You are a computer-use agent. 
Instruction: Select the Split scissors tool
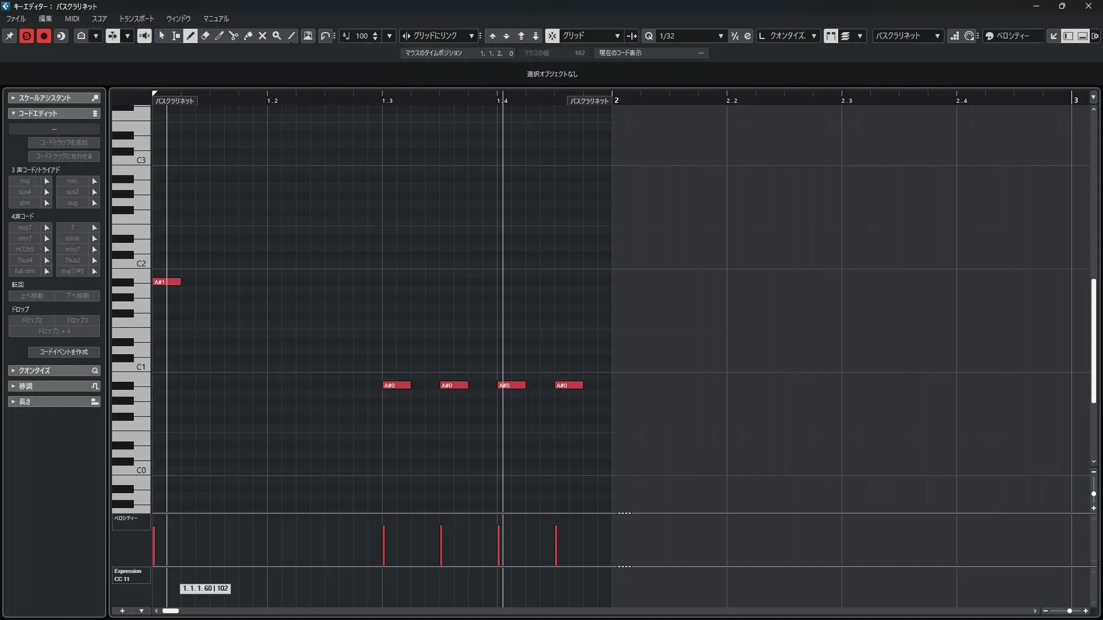(233, 36)
